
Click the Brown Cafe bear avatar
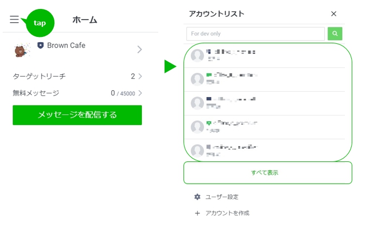22,50
